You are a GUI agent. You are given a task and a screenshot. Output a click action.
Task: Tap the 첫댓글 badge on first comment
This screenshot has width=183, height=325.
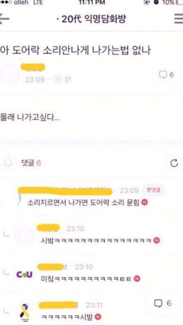tap(154, 190)
